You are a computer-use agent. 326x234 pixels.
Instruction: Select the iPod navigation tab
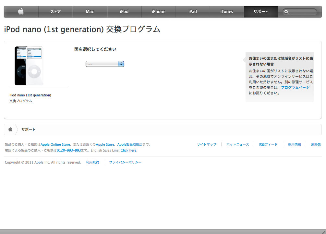[x=124, y=12]
